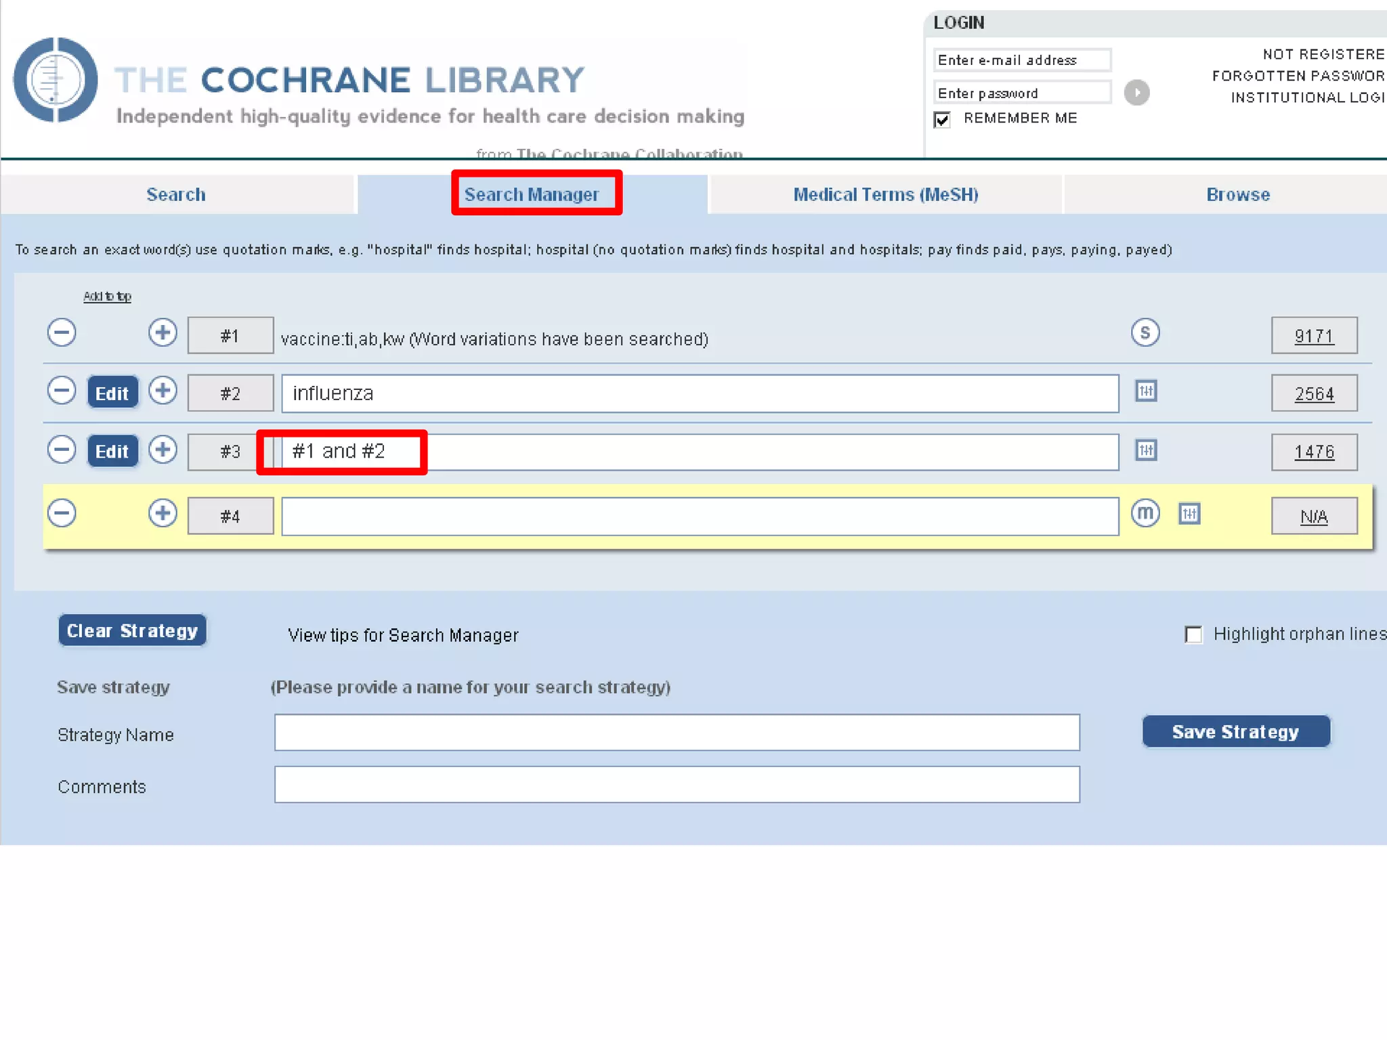Click the Cochrane Library logo

point(56,80)
